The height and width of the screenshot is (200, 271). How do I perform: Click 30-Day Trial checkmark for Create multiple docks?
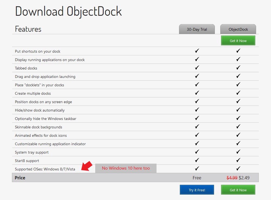coord(197,93)
